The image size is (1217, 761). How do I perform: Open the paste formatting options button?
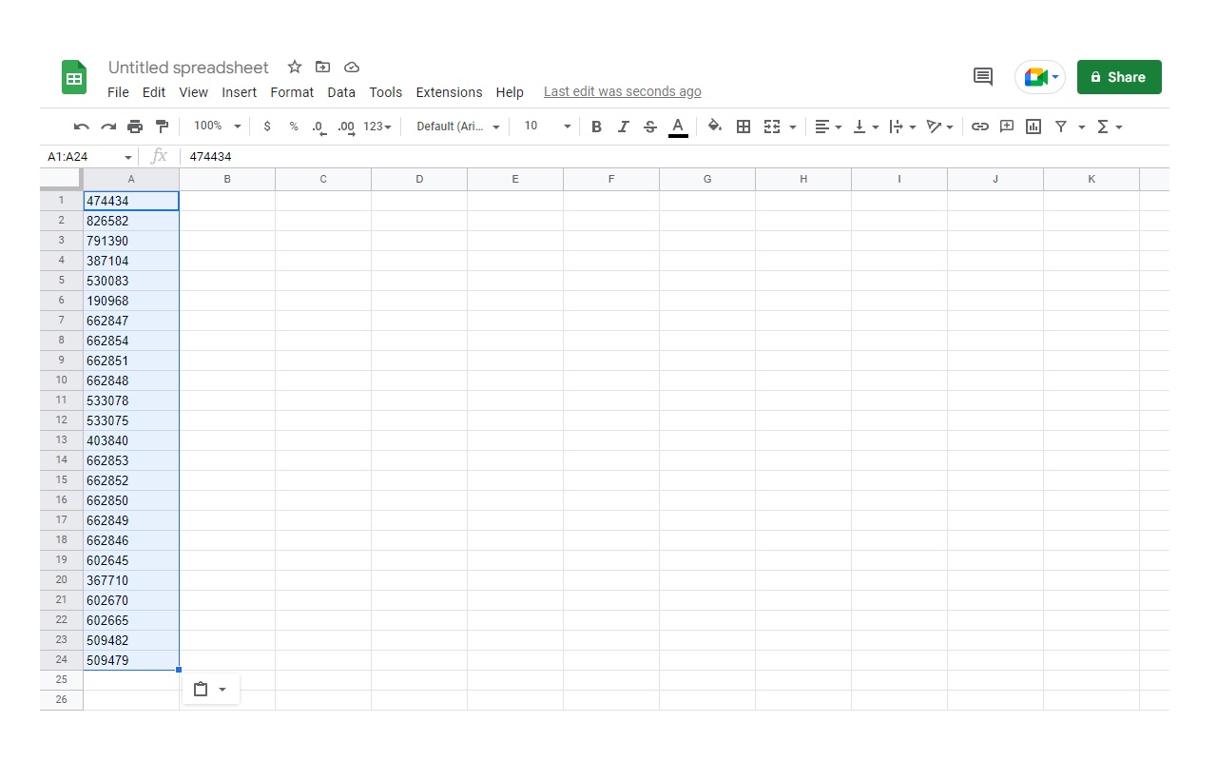210,690
